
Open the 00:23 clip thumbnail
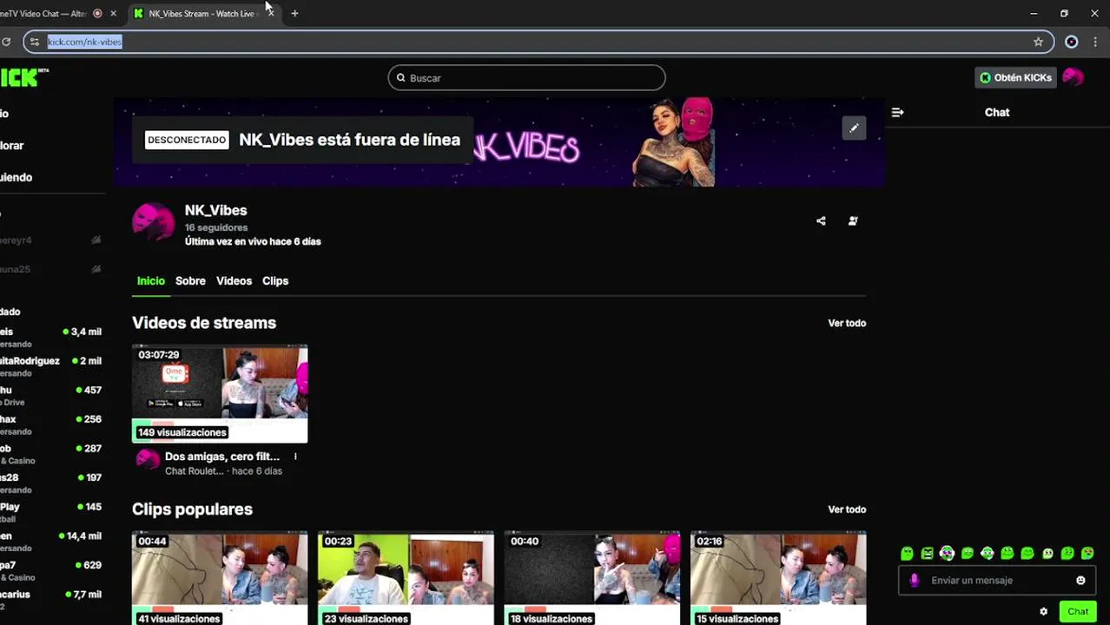(406, 578)
